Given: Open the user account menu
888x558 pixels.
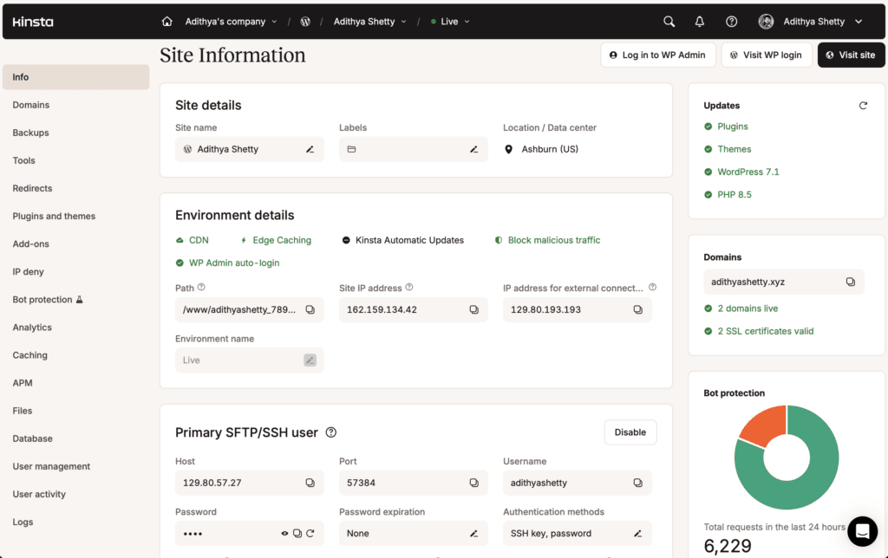Looking at the screenshot, I should pos(811,22).
